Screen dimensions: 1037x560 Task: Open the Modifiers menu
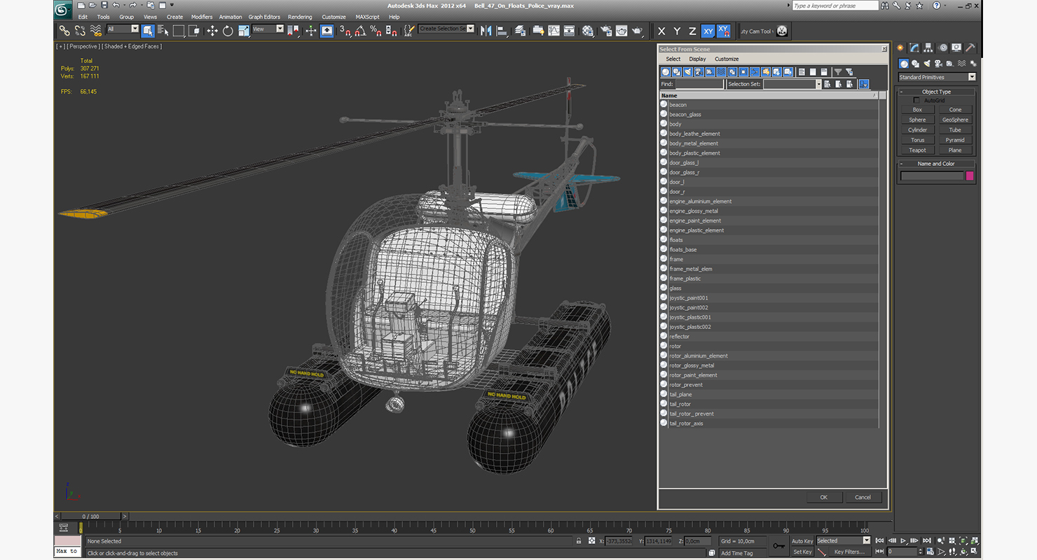(x=202, y=17)
